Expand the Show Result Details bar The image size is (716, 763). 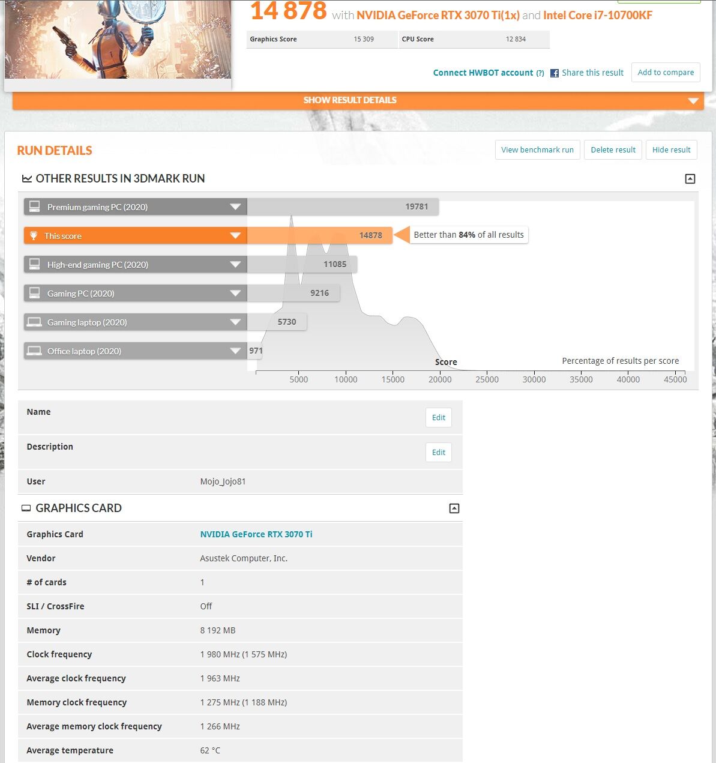pyautogui.click(x=358, y=100)
